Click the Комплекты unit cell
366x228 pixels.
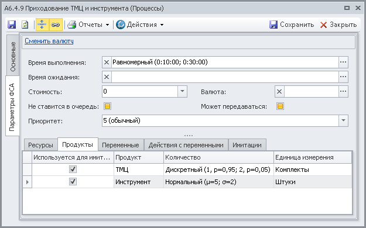[313, 170]
